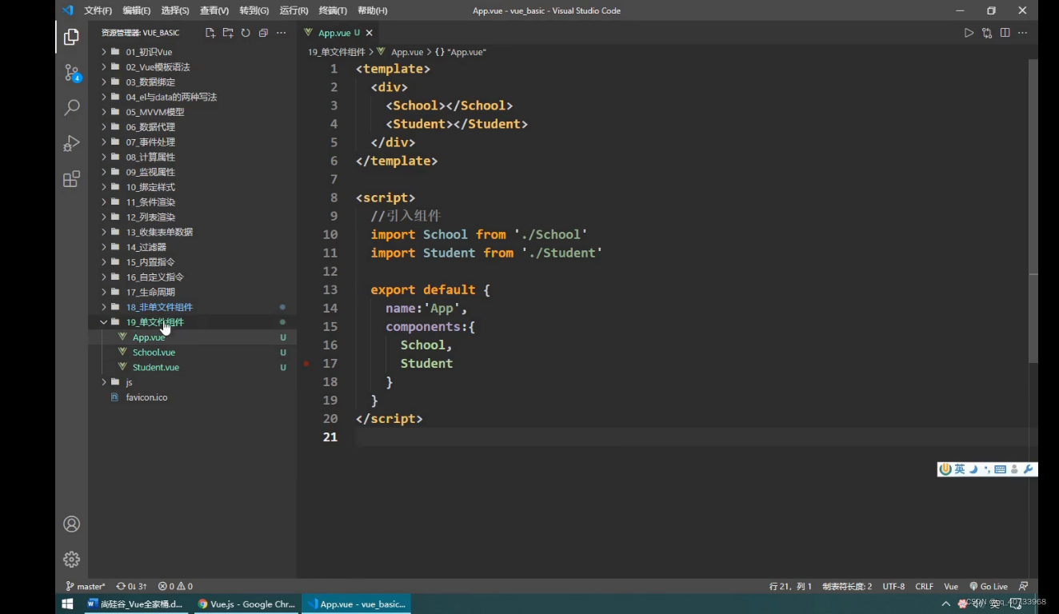Expand the 03_数据绑定 folder
The height and width of the screenshot is (614, 1059).
click(x=192, y=82)
